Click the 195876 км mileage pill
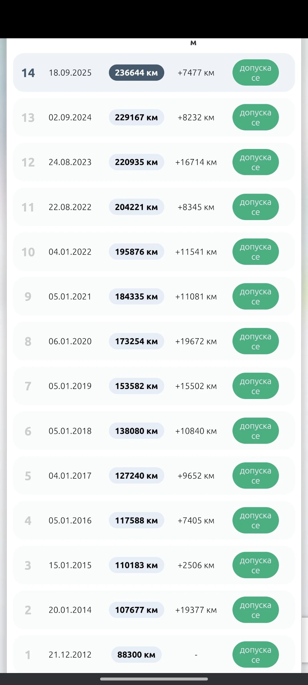 click(x=136, y=252)
